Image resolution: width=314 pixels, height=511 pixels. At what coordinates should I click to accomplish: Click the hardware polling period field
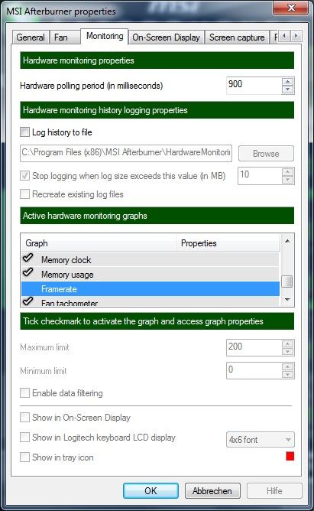tap(254, 86)
